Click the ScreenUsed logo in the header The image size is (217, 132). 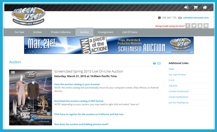28,16
